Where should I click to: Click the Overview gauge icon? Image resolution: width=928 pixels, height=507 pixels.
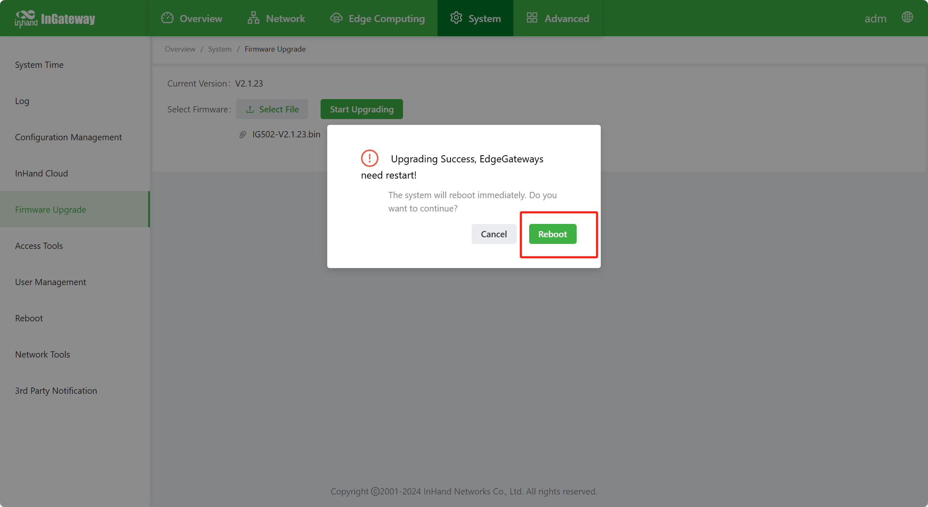(167, 18)
